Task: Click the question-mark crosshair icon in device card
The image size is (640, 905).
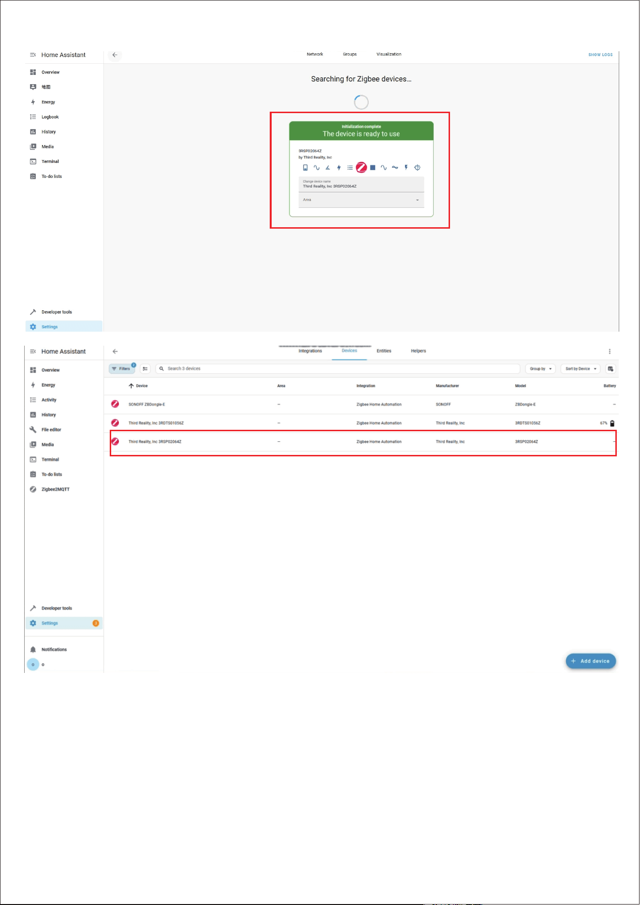Action: (x=418, y=168)
